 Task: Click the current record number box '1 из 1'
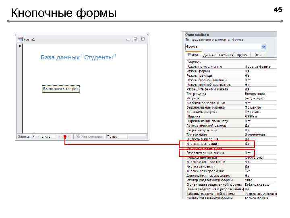tap(48, 136)
